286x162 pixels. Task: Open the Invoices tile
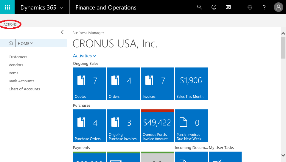[x=157, y=84]
